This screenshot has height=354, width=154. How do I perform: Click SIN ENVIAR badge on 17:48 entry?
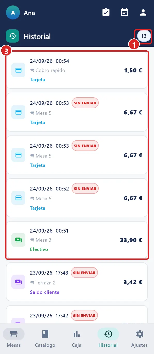point(84,273)
